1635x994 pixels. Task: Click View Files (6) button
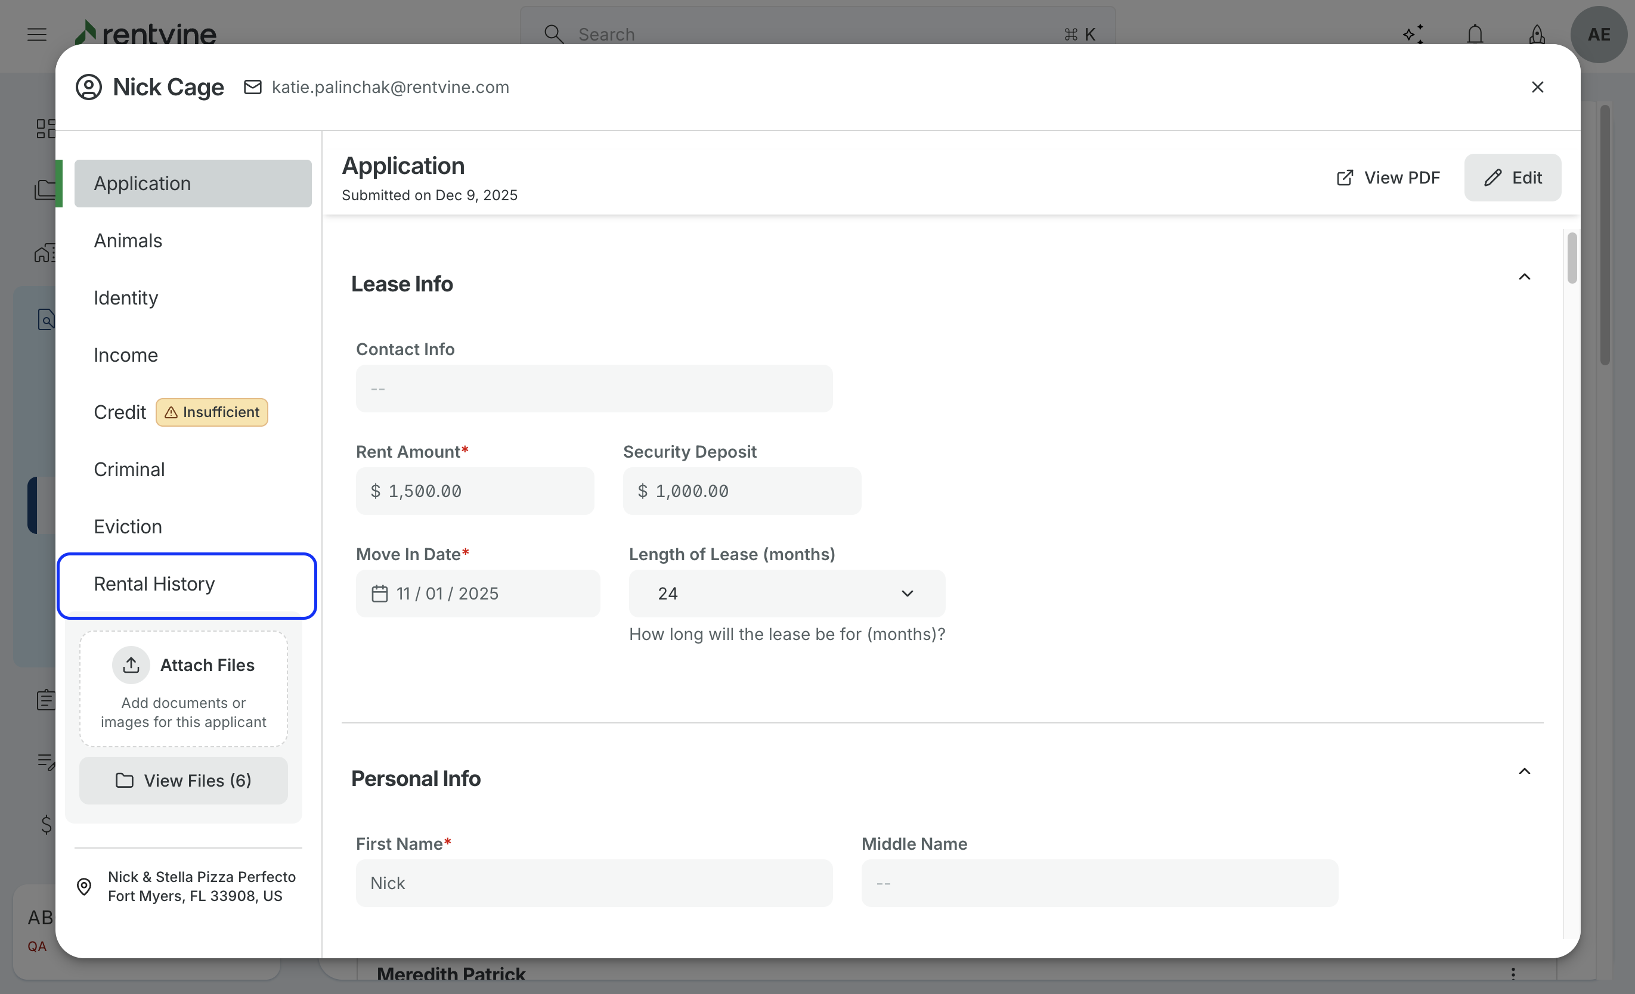(183, 781)
